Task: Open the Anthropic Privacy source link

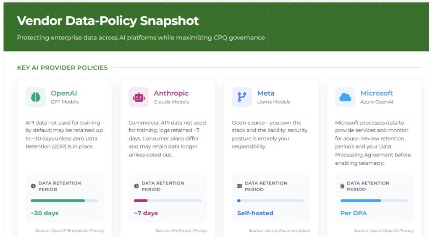Action: [181, 230]
